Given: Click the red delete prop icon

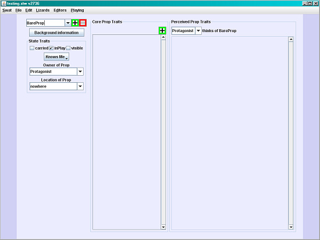Looking at the screenshot, I should point(83,23).
